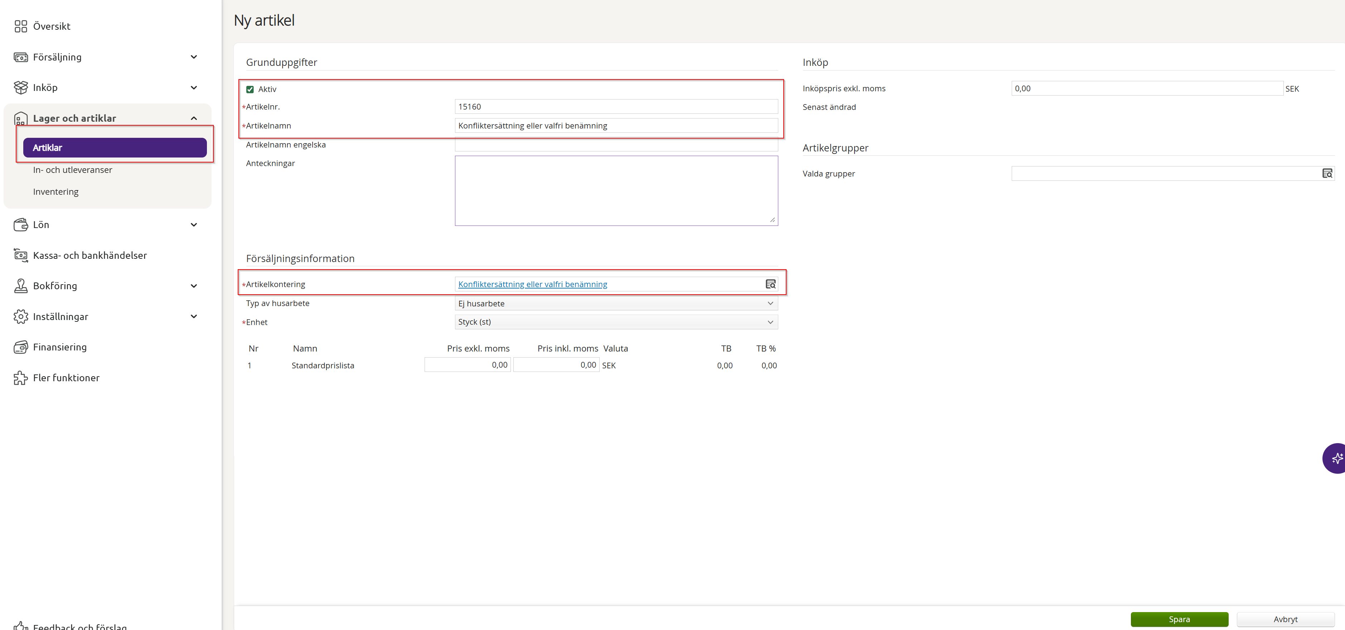Image resolution: width=1345 pixels, height=630 pixels.
Task: Uncheck the Aktiv checkbox
Action: point(250,89)
